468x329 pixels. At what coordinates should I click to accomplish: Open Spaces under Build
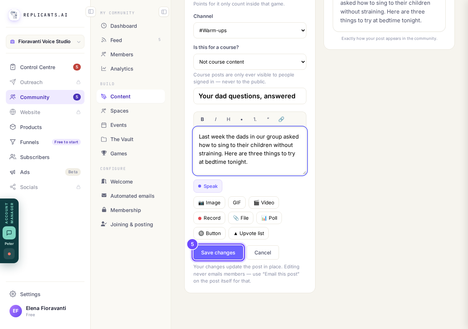131,111
